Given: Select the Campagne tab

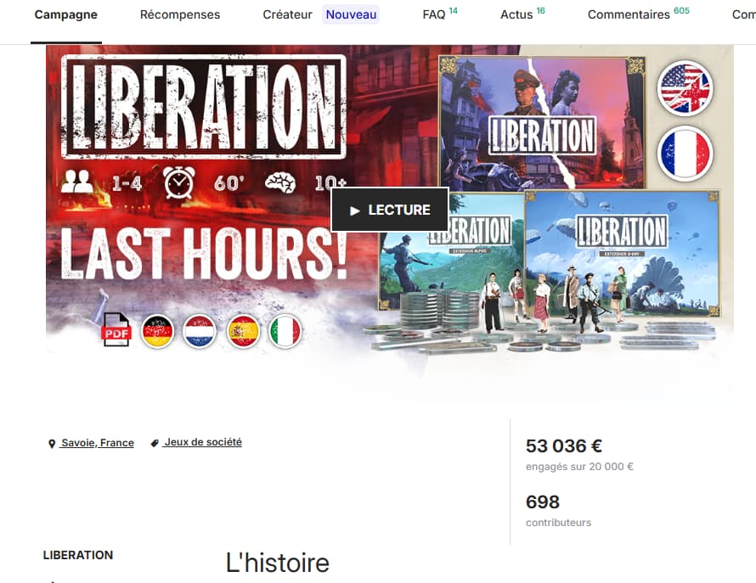Looking at the screenshot, I should 66,15.
